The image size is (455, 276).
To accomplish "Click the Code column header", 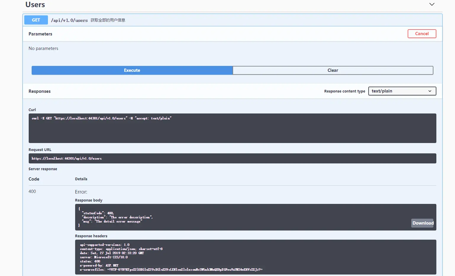I will [x=34, y=179].
